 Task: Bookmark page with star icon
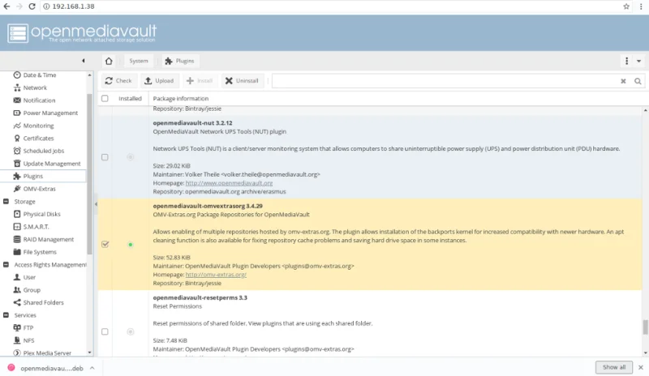click(x=626, y=6)
